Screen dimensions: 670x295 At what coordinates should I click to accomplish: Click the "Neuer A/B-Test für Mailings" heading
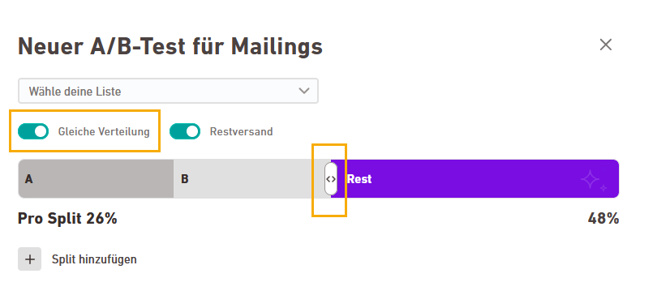(170, 46)
